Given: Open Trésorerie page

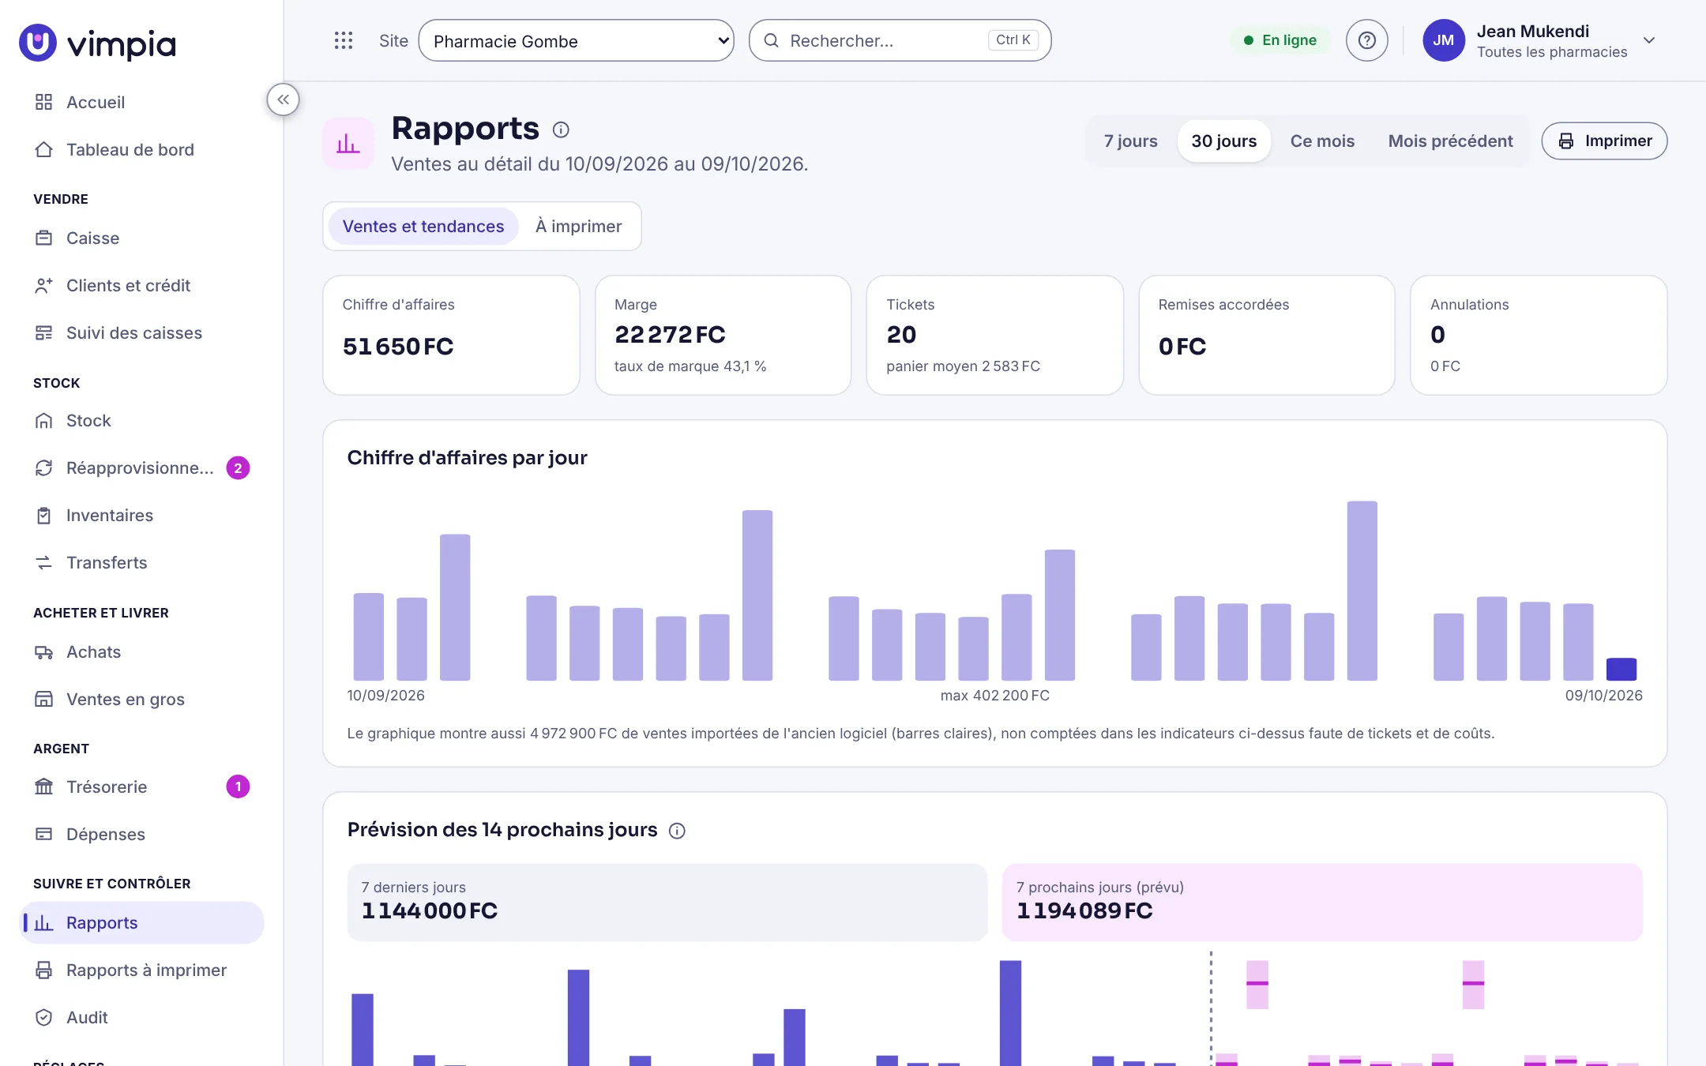Looking at the screenshot, I should click(141, 786).
